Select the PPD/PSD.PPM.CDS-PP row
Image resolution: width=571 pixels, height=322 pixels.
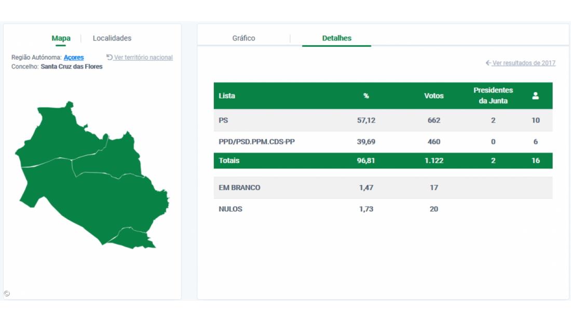click(x=383, y=142)
